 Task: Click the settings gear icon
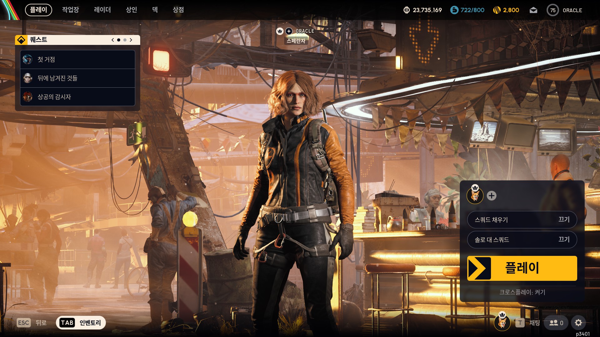click(578, 323)
